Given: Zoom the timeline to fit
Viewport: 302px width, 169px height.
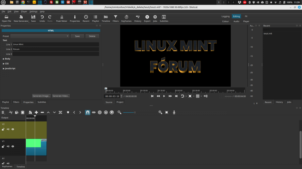Looking at the screenshot, I should pos(166,112).
